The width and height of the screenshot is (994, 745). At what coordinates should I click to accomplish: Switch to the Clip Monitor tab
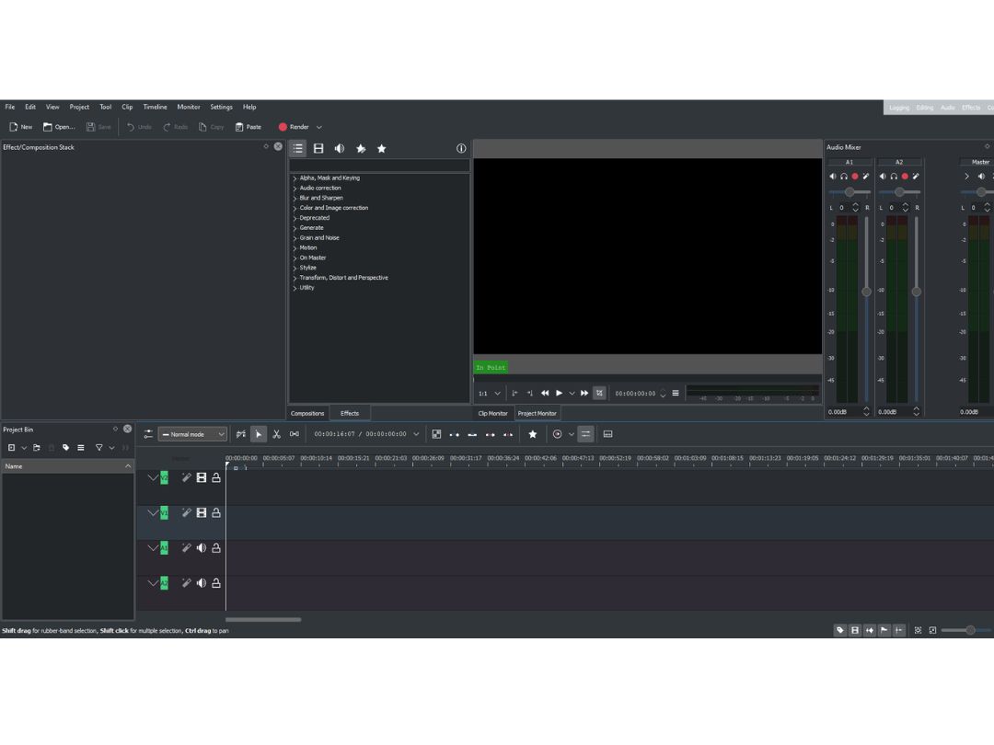point(492,413)
